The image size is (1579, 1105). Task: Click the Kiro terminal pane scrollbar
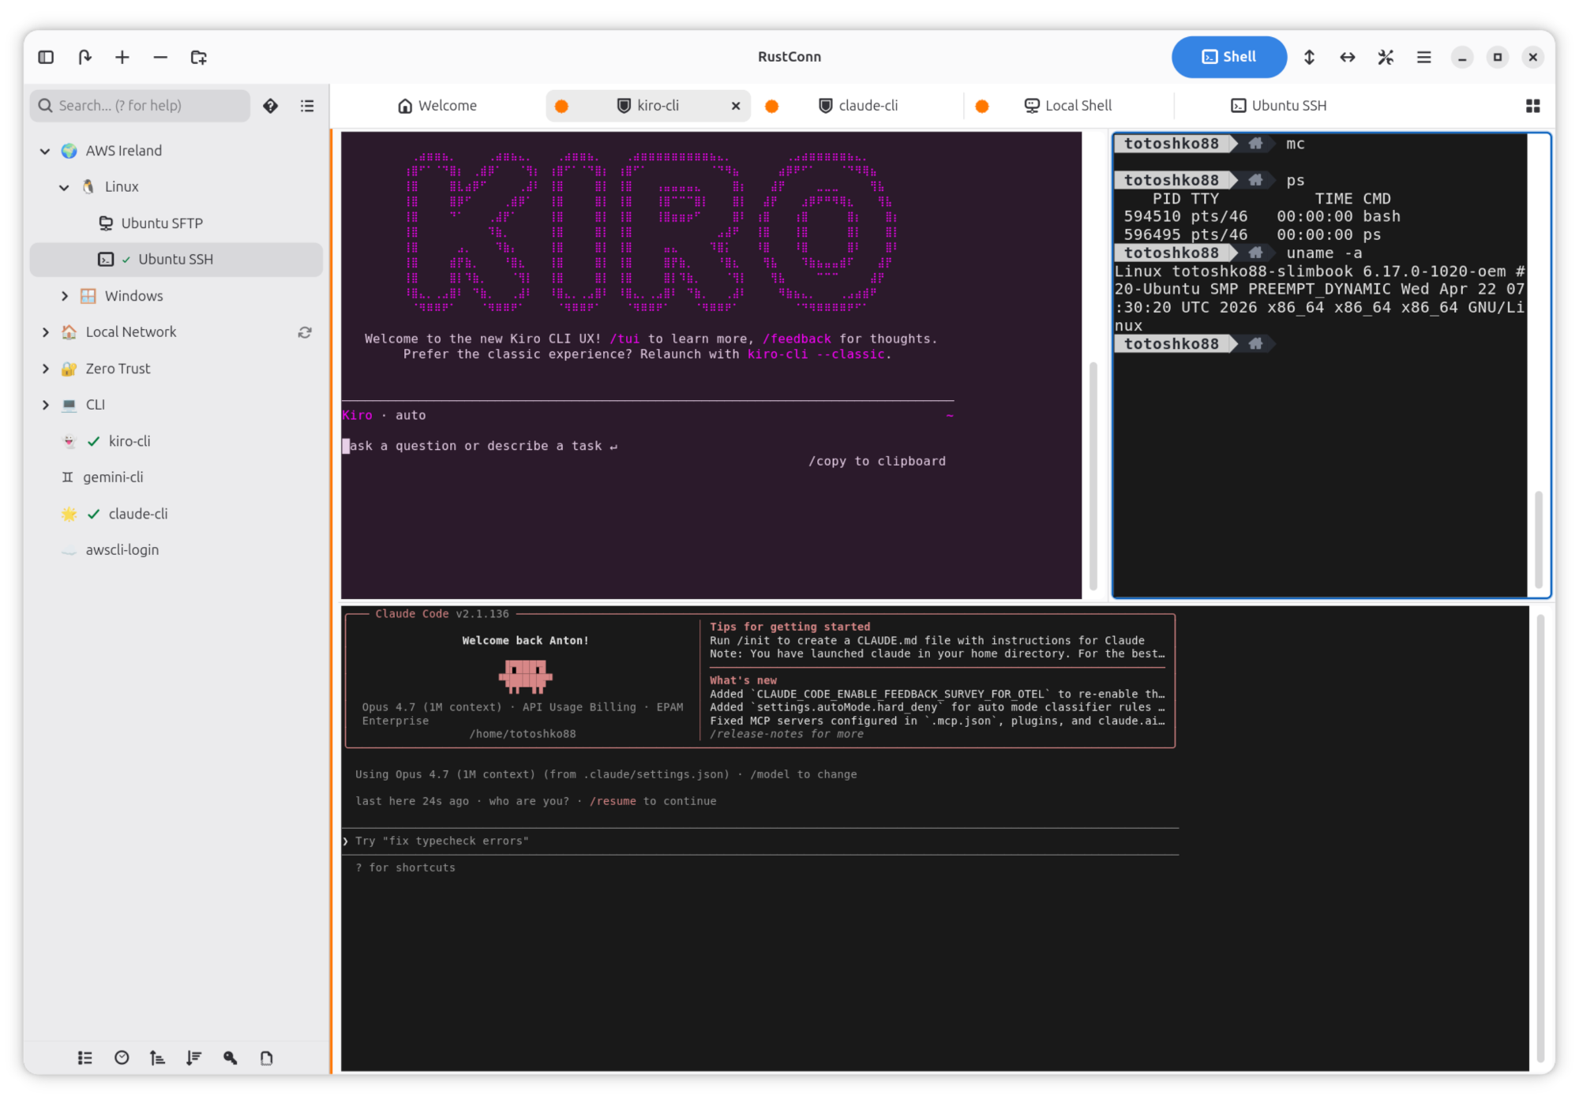point(1093,476)
